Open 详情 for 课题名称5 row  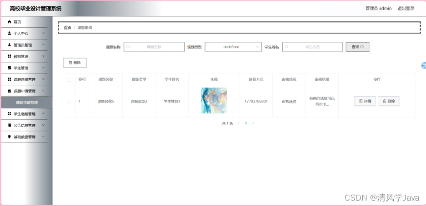365,101
